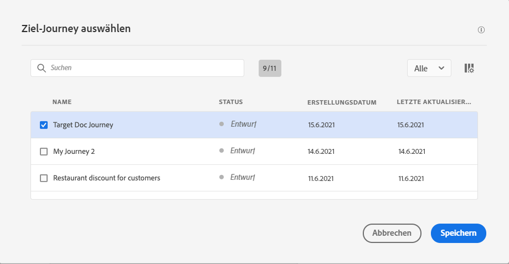The width and height of the screenshot is (509, 264).
Task: Click the info icon in dialog header
Action: 481,30
